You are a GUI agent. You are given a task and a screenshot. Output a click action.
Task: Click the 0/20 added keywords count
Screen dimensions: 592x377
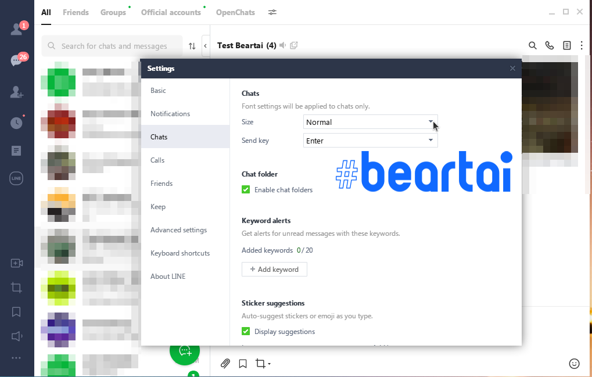pos(304,250)
